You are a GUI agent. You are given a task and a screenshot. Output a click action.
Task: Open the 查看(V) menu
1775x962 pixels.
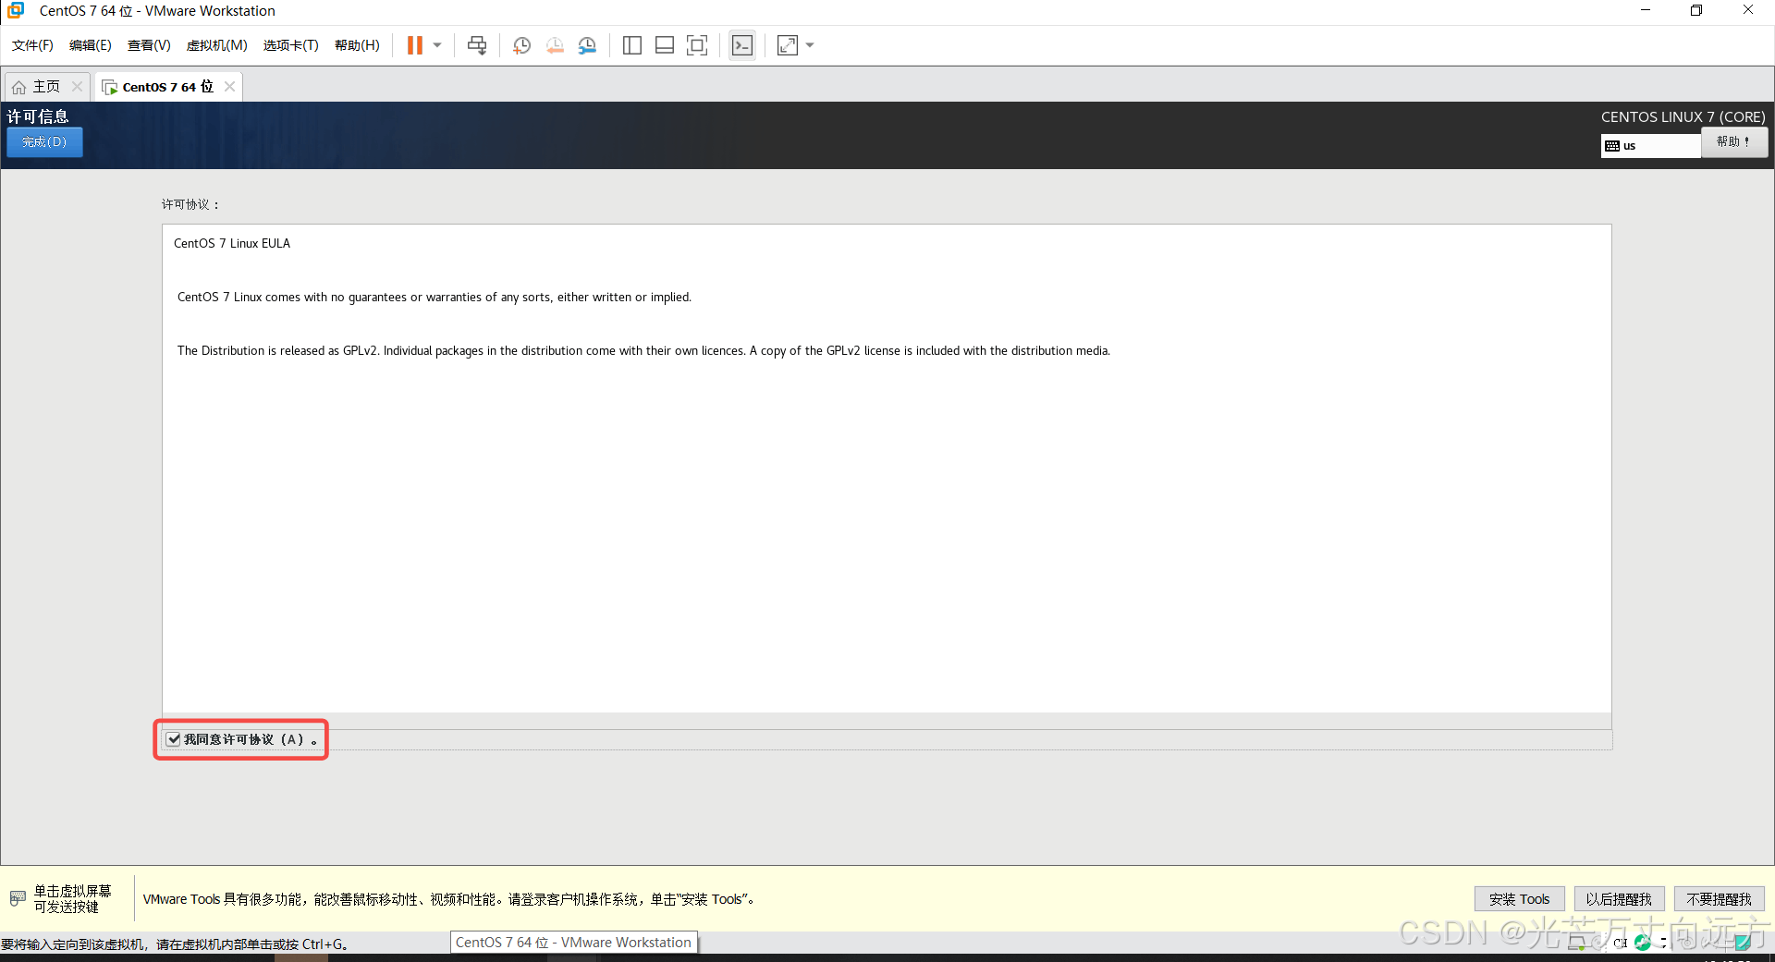(x=149, y=45)
